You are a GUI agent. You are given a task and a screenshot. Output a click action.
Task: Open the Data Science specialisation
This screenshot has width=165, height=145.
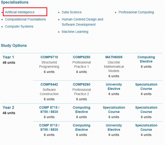[x=71, y=12]
